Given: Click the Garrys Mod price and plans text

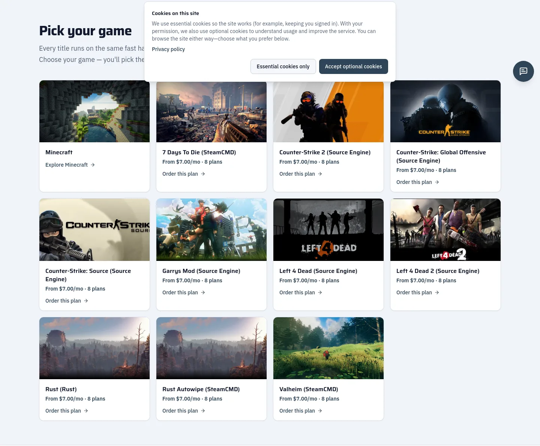Looking at the screenshot, I should click(192, 280).
